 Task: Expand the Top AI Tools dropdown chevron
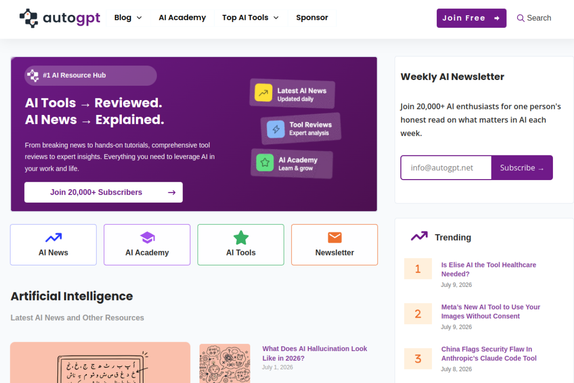276,18
